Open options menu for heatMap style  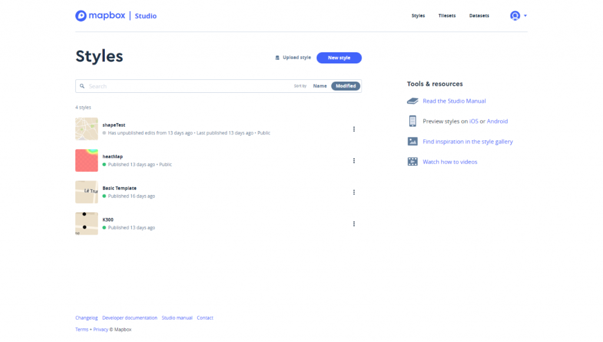pyautogui.click(x=354, y=160)
